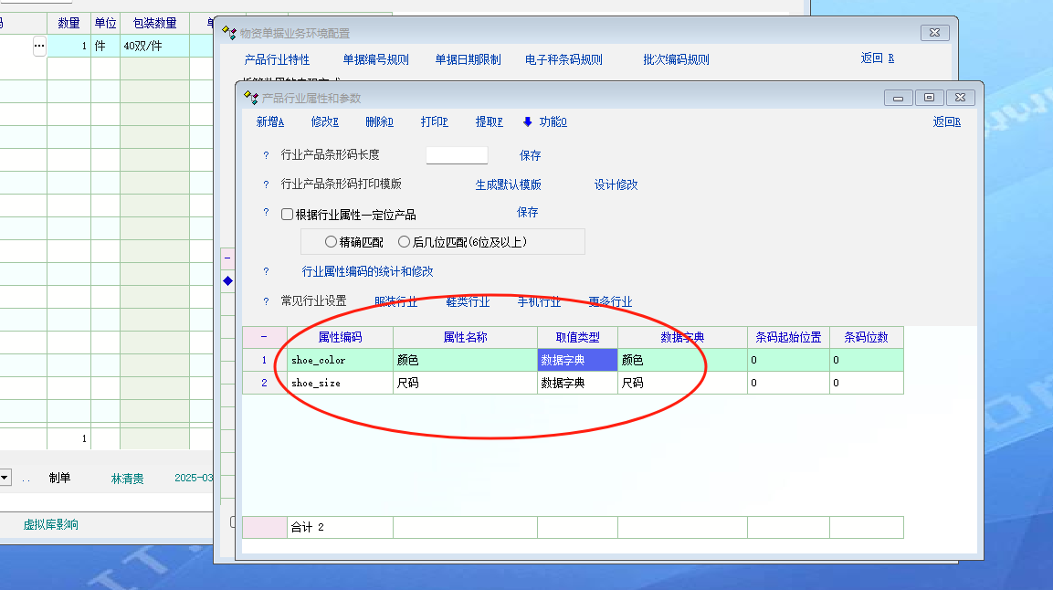Image resolution: width=1053 pixels, height=590 pixels.
Task: Enable 根据行业属性一定位产品 checkbox
Action: pyautogui.click(x=287, y=215)
